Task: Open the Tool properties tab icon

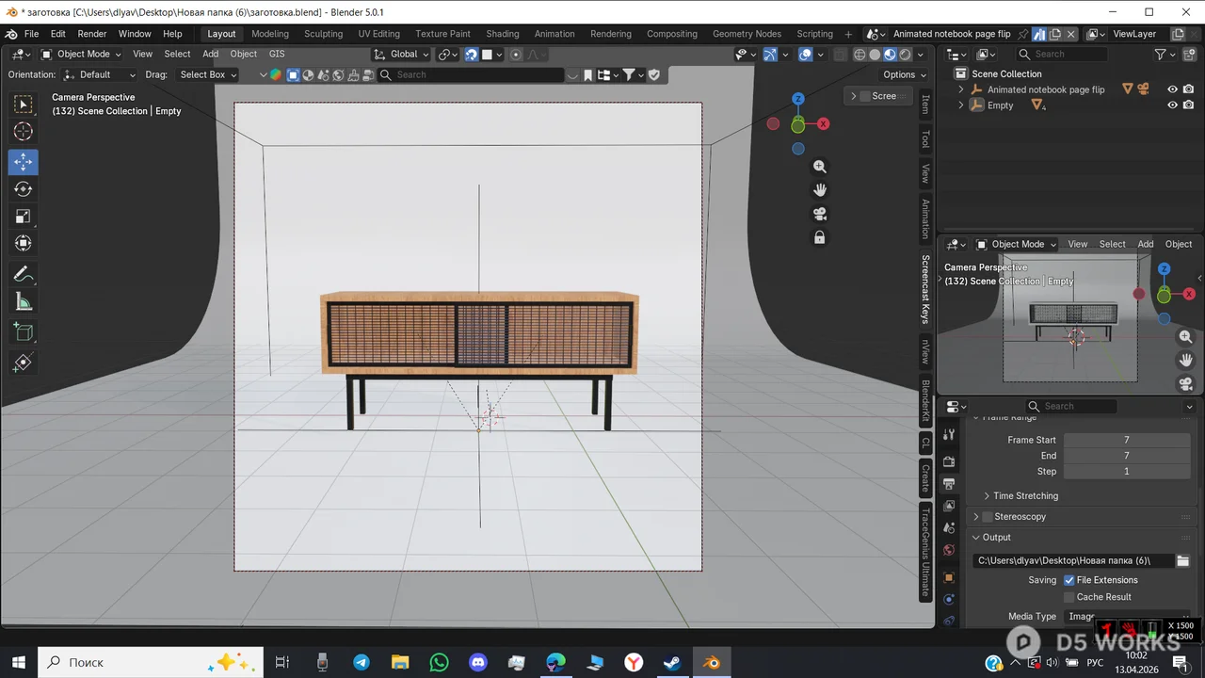Action: (x=949, y=434)
